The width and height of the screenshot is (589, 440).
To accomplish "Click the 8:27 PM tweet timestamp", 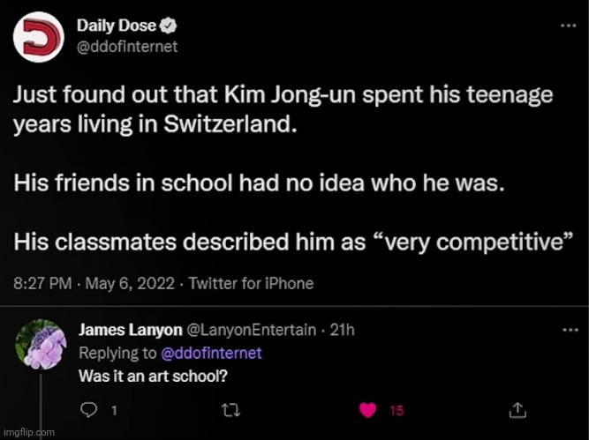I will coord(42,284).
